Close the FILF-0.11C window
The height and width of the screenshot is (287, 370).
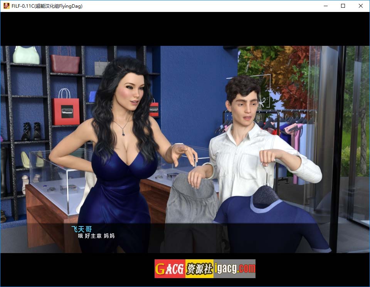coord(361,6)
